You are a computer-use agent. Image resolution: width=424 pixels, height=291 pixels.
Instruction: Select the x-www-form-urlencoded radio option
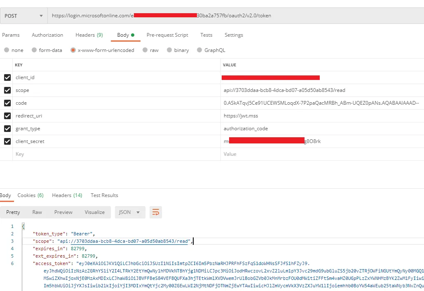(x=73, y=50)
